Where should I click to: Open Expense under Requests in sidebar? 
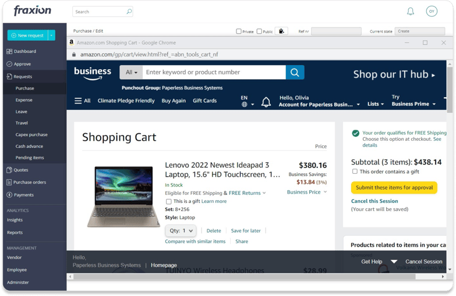point(24,100)
